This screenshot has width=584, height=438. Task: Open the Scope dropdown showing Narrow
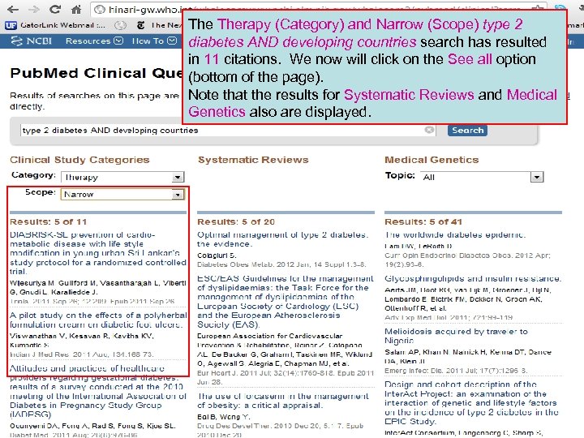tap(122, 194)
